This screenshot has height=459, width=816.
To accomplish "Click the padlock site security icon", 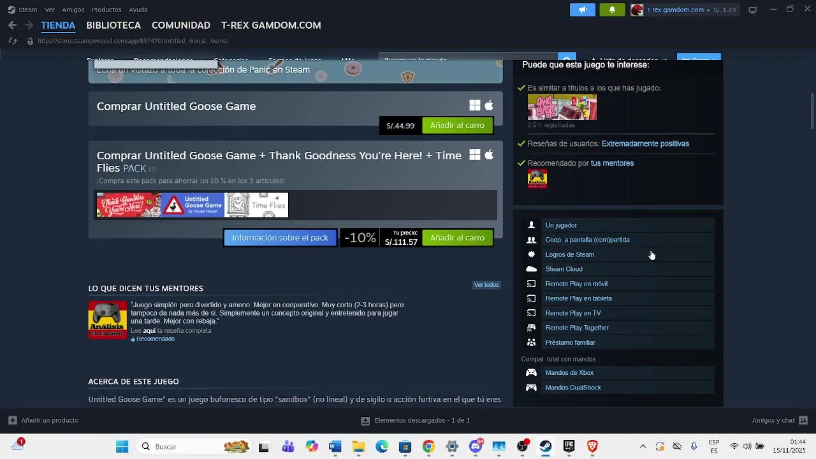I will (29, 41).
